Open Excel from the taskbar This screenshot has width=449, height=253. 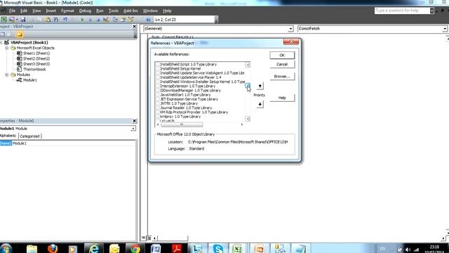[x=237, y=248]
